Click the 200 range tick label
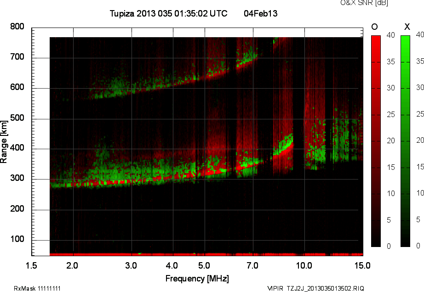The width and height of the screenshot is (424, 292). pos(17,208)
